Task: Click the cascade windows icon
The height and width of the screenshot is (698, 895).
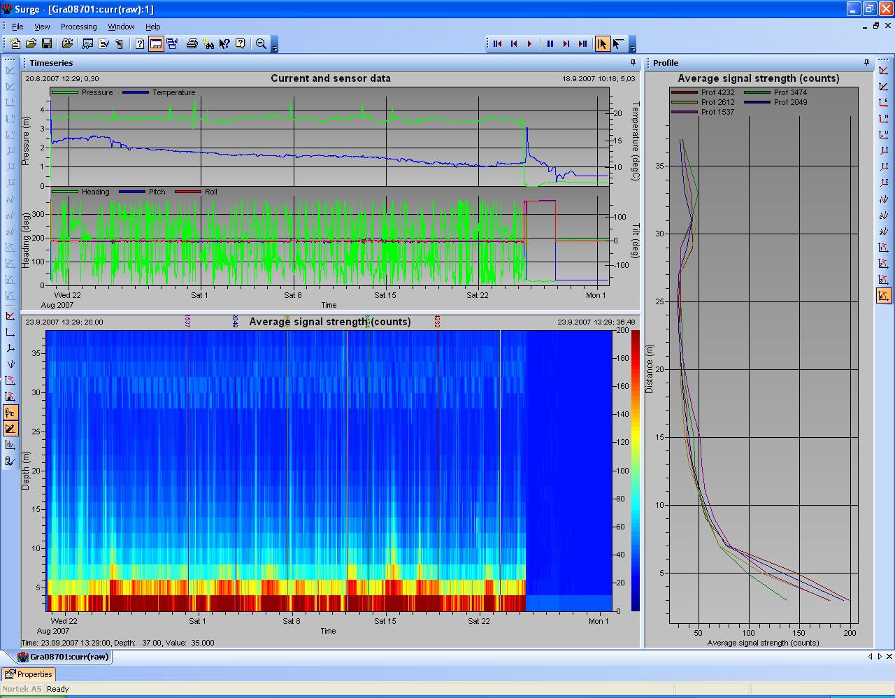Action: [172, 44]
